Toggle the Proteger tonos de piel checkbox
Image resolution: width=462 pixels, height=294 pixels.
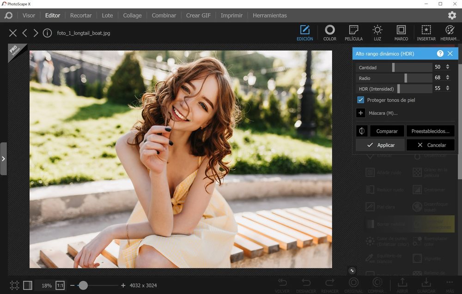click(x=361, y=100)
